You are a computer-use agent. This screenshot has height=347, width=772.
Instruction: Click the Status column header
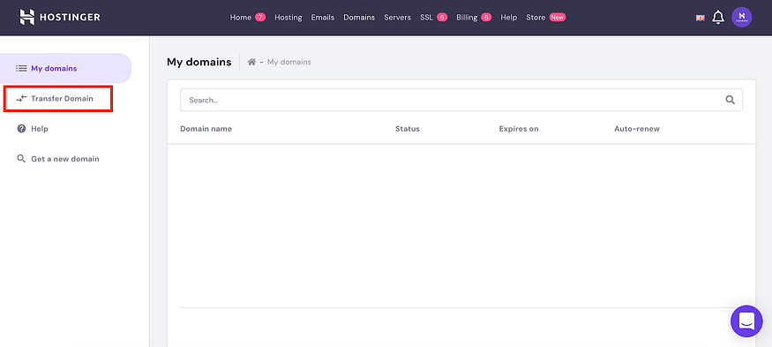pyautogui.click(x=407, y=129)
